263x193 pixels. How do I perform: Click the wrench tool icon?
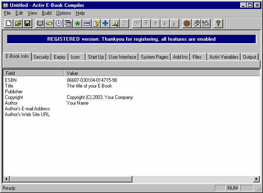[196, 23]
